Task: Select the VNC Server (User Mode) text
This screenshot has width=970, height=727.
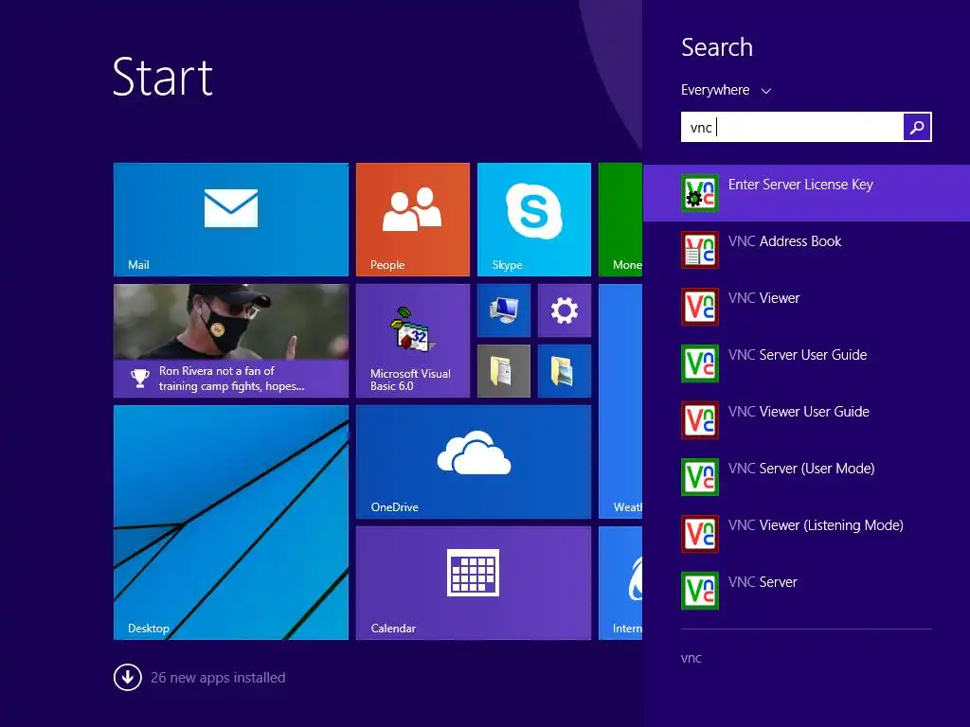Action: [x=801, y=469]
